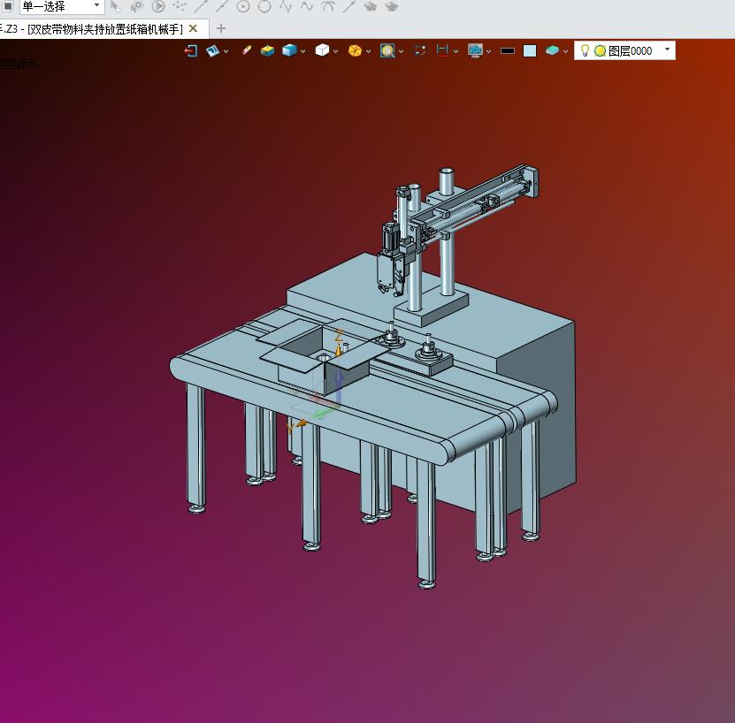The image size is (735, 723).
Task: Click the yellow-topped box icon
Action: (267, 51)
